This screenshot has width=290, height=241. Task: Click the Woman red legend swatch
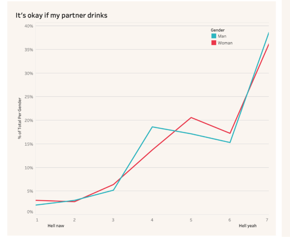214,43
